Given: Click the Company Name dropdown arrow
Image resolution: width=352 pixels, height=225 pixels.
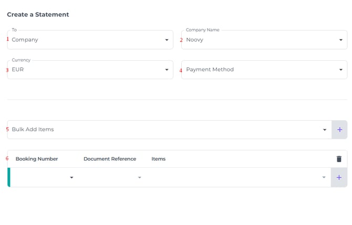Looking at the screenshot, I should (x=340, y=40).
